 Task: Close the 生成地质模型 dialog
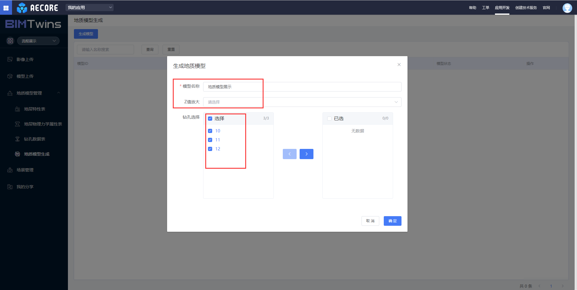pos(399,65)
